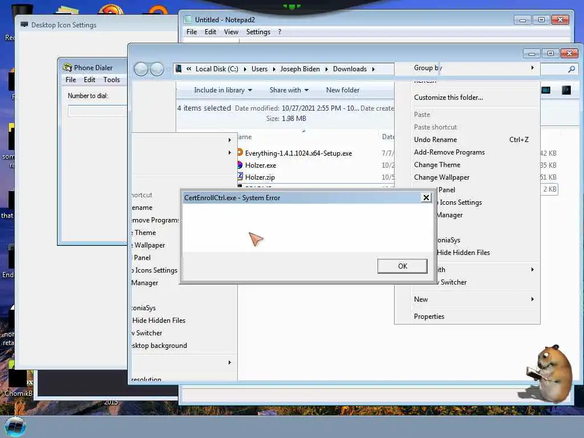Click the Holzer.zip archive icon
Viewport: 584px width, 438px height.
click(240, 176)
